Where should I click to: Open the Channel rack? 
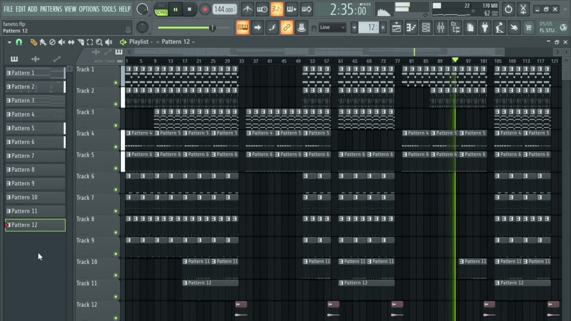(x=426, y=28)
